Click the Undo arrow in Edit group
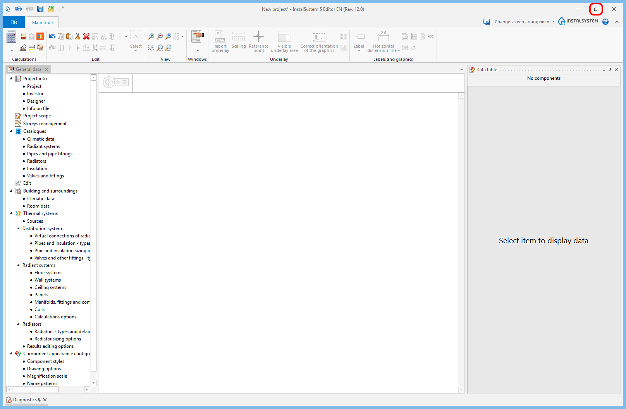This screenshot has width=626, height=409. coord(52,36)
